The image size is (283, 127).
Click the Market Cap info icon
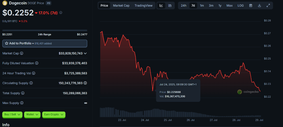(x=21, y=54)
